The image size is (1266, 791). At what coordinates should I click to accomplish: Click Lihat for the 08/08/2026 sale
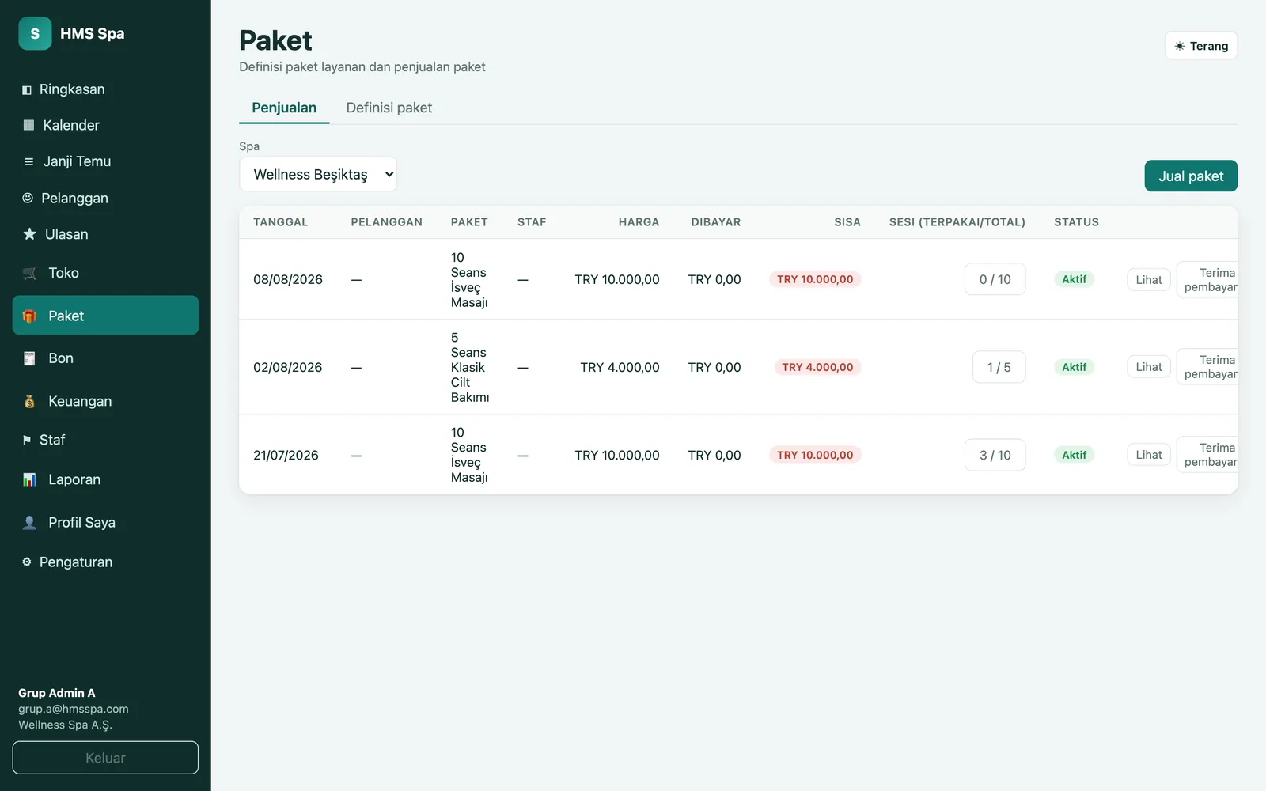[1148, 279]
